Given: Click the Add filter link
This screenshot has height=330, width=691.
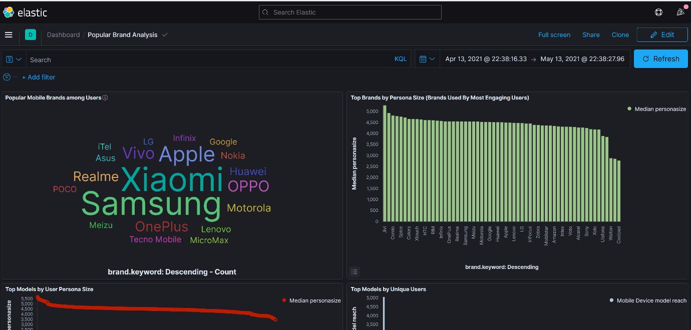Looking at the screenshot, I should coord(39,77).
